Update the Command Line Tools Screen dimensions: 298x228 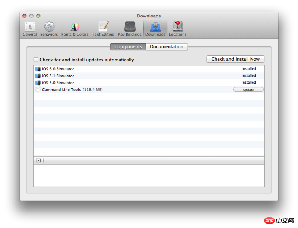(248, 90)
